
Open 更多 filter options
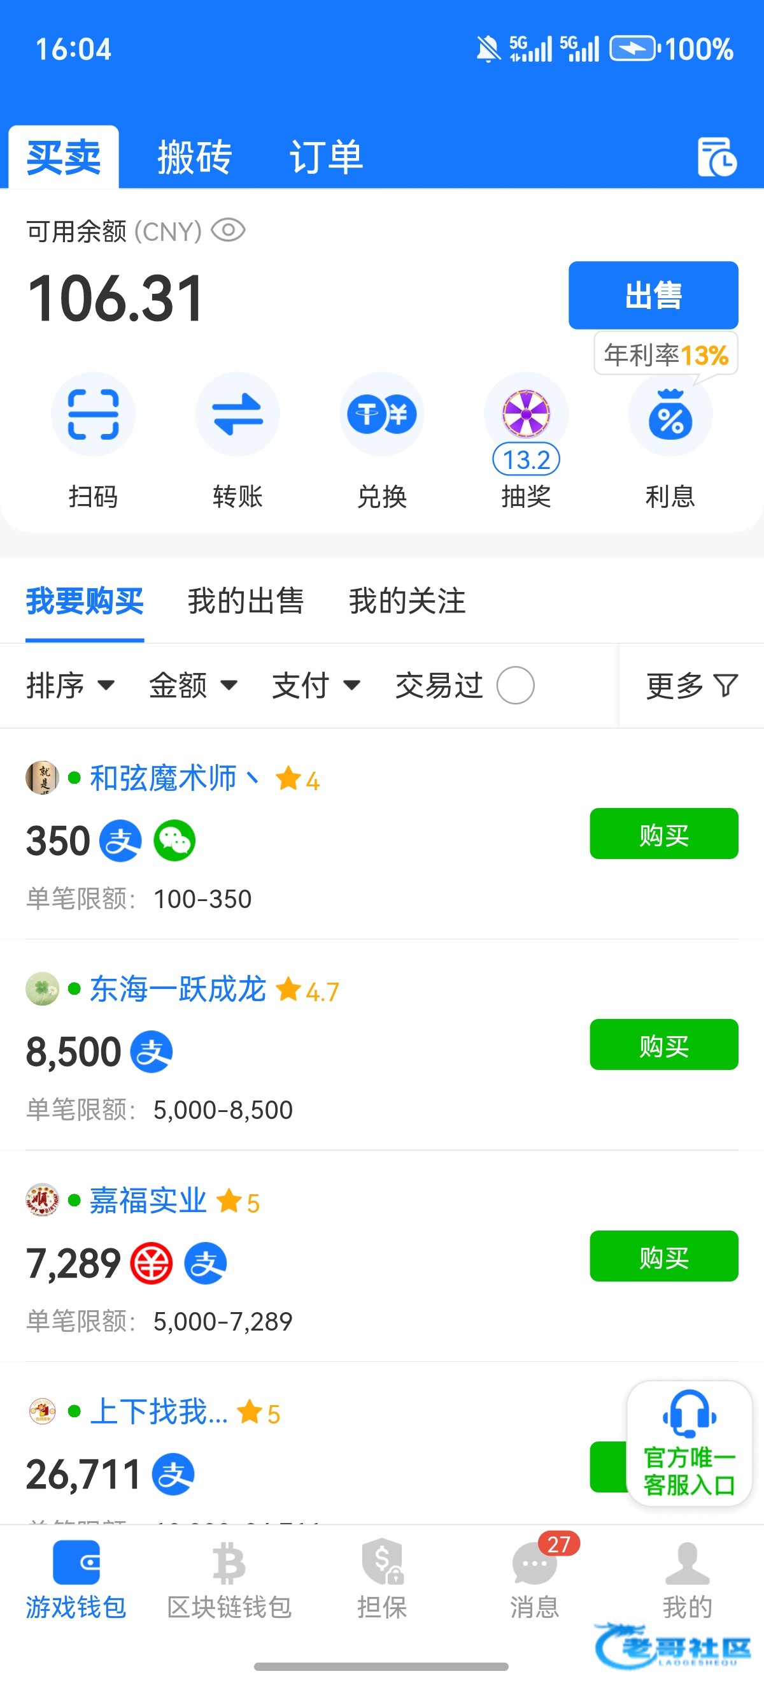691,686
